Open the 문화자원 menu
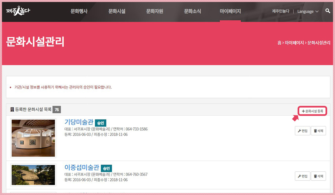 [x=155, y=11]
